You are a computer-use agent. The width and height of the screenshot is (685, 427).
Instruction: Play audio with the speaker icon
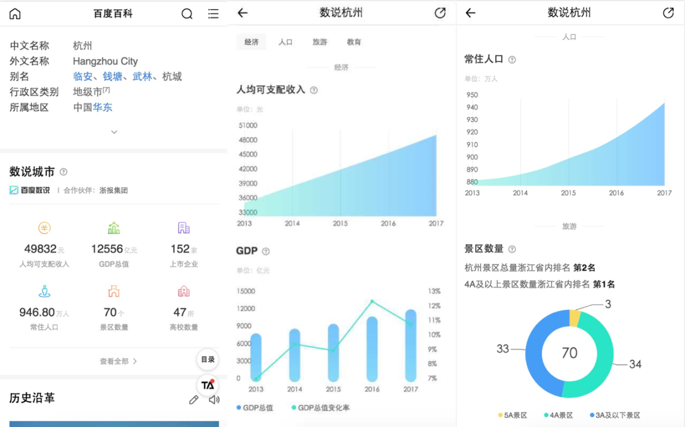click(x=214, y=399)
